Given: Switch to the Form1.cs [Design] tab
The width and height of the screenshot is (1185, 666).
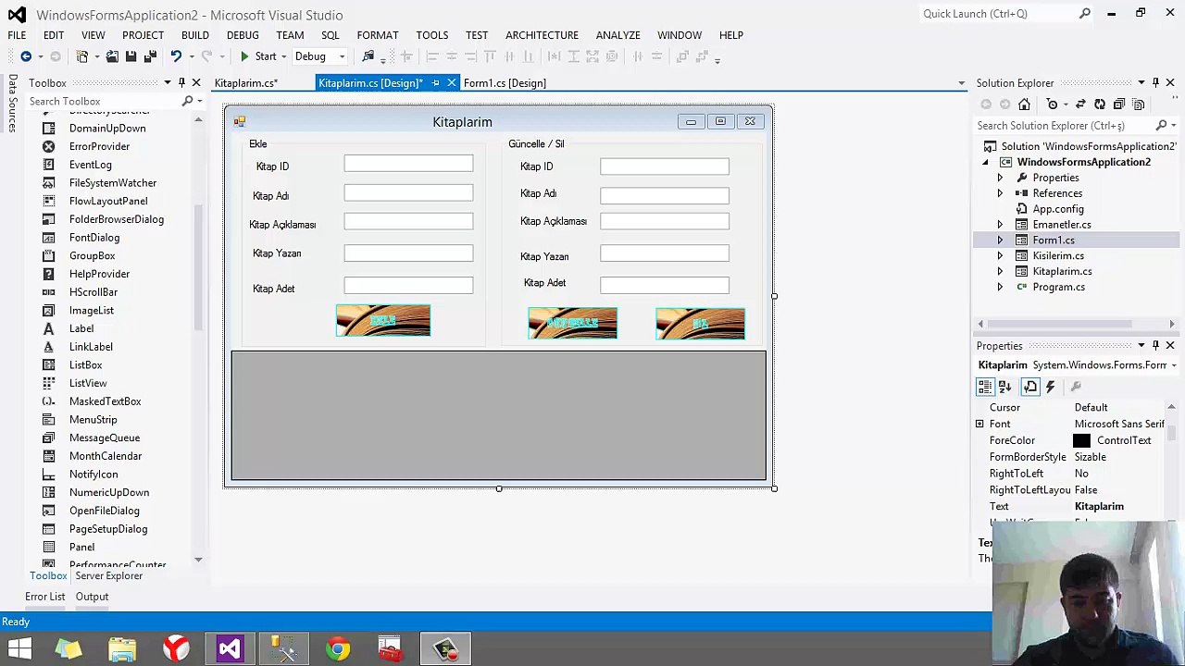Looking at the screenshot, I should point(505,83).
